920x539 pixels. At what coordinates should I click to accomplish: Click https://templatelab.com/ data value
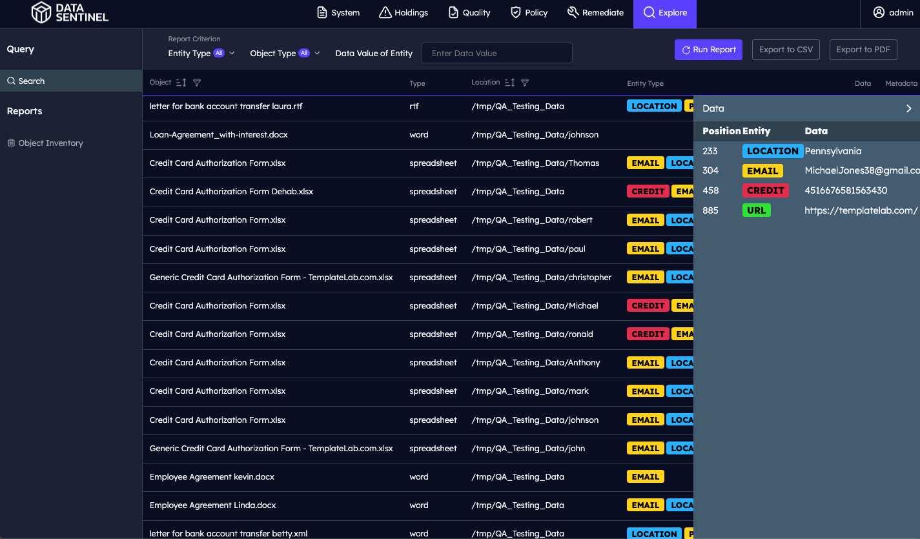click(861, 210)
